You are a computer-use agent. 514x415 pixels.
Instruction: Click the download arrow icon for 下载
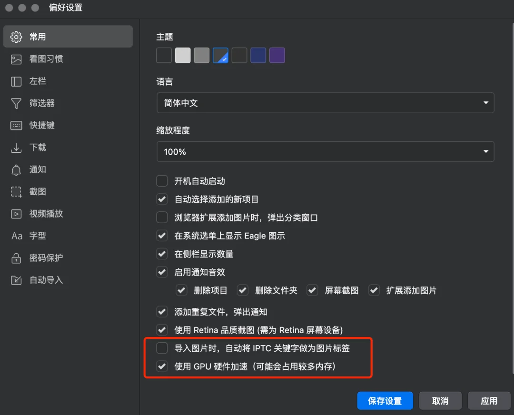tap(16, 148)
